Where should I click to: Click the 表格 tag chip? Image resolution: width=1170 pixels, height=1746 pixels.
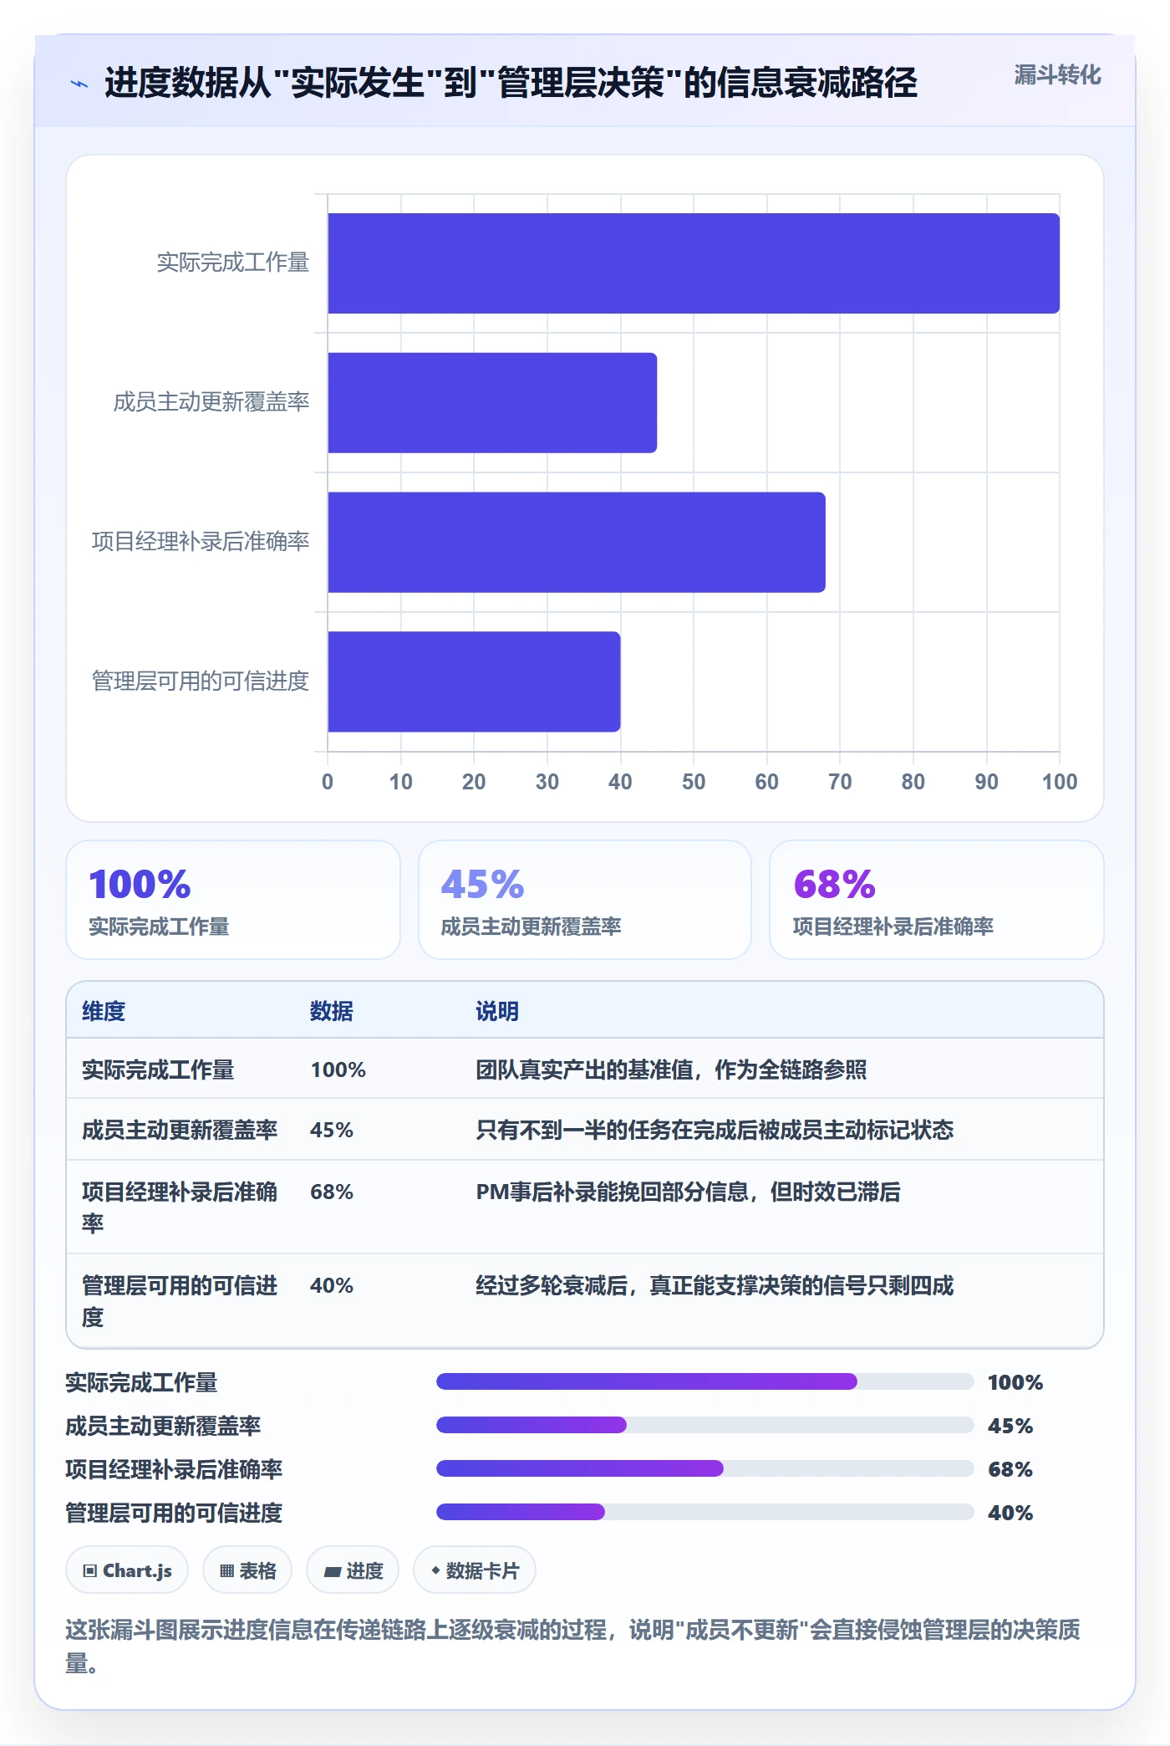(247, 1570)
